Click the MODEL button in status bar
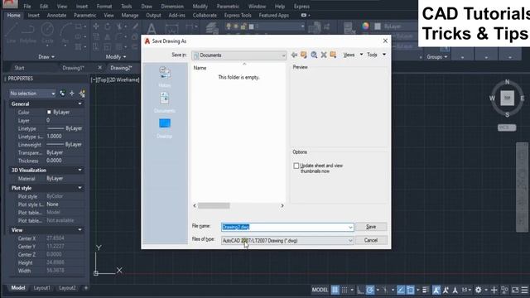The width and height of the screenshot is (530, 298). click(320, 290)
